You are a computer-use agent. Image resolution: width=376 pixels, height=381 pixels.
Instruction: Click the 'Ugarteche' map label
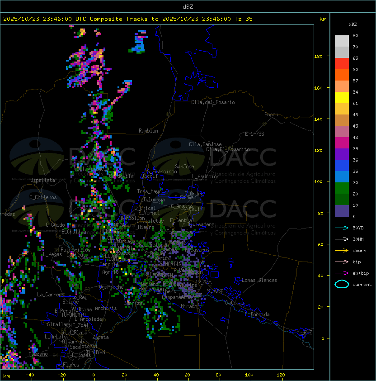(x=112, y=287)
